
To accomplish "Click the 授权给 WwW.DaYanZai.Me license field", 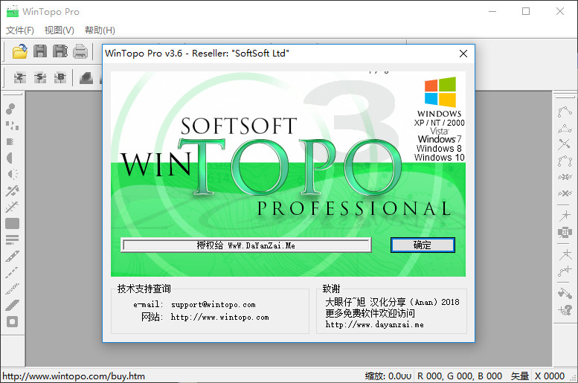I will coord(246,245).
